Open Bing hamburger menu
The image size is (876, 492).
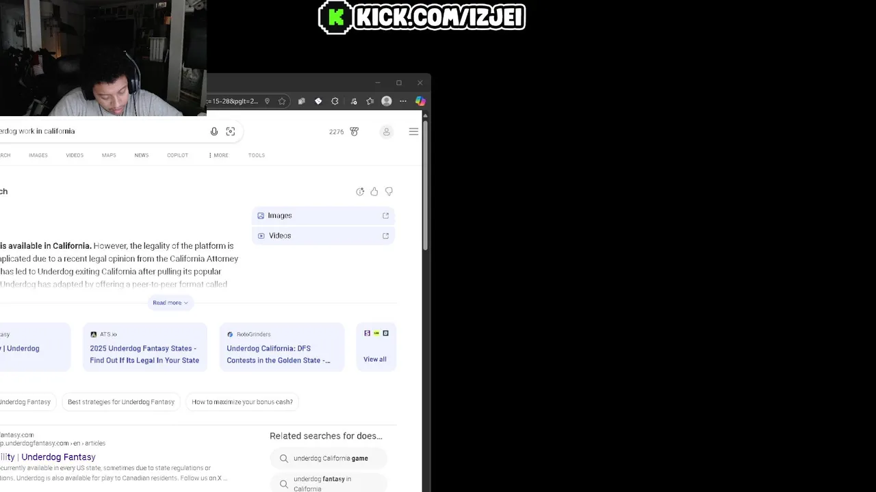point(413,132)
